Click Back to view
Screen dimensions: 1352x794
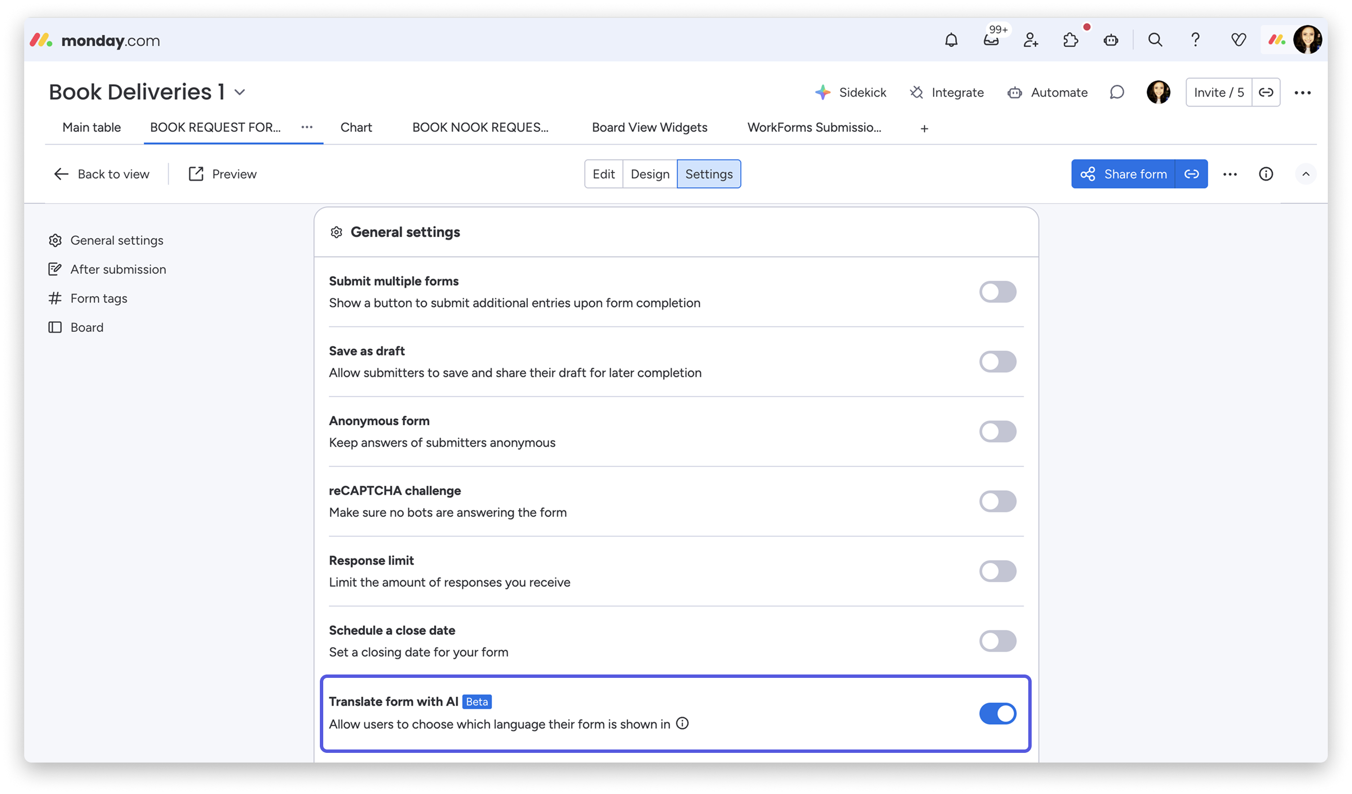pyautogui.click(x=102, y=174)
